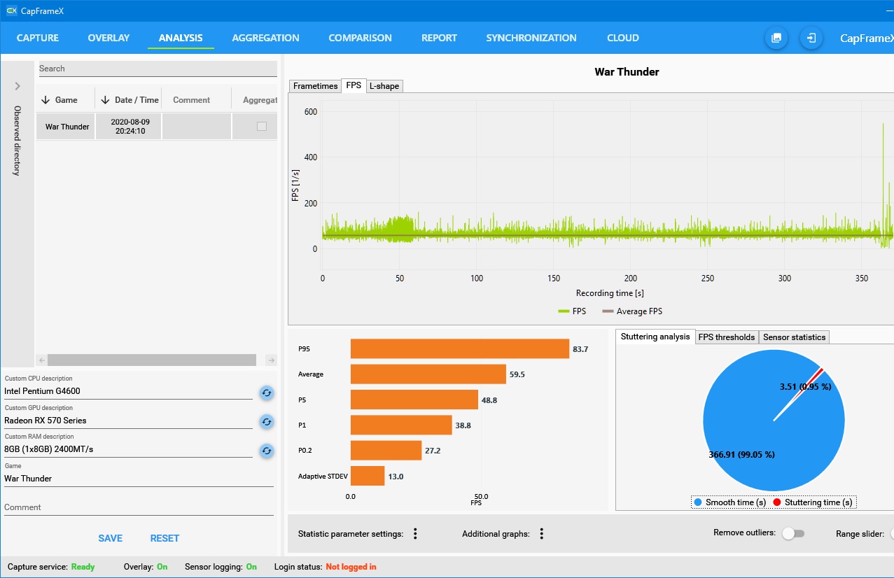Edit the Custom CPU description field
The height and width of the screenshot is (578, 894).
click(128, 392)
